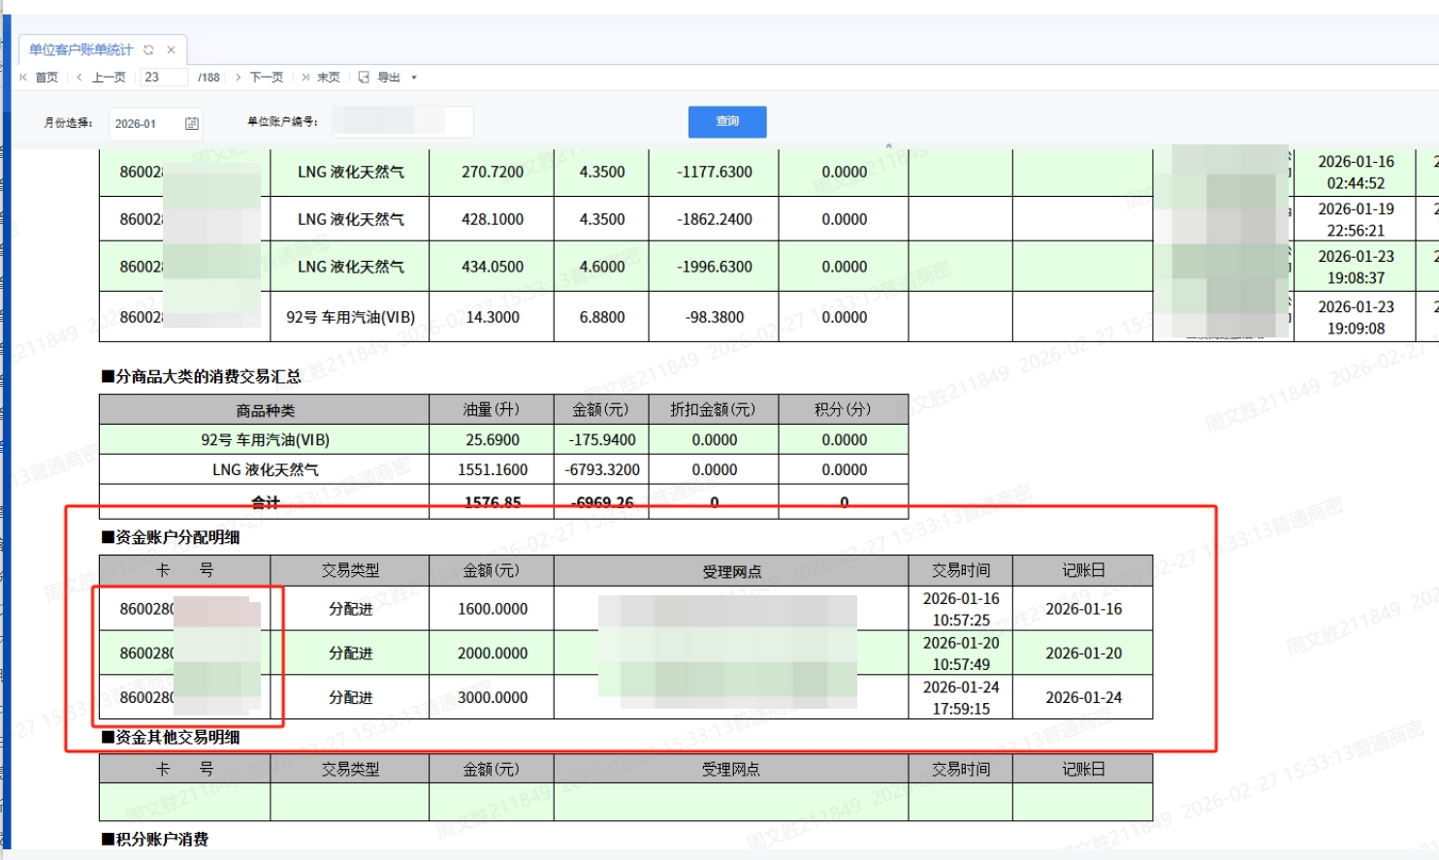Go to first page with 首页 icon
The width and height of the screenshot is (1439, 860).
tap(24, 78)
